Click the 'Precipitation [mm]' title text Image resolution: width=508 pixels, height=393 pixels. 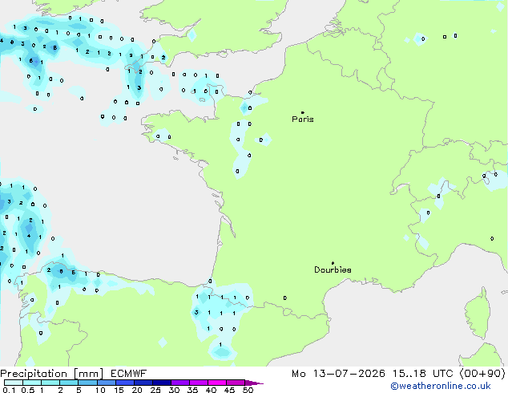(52, 374)
